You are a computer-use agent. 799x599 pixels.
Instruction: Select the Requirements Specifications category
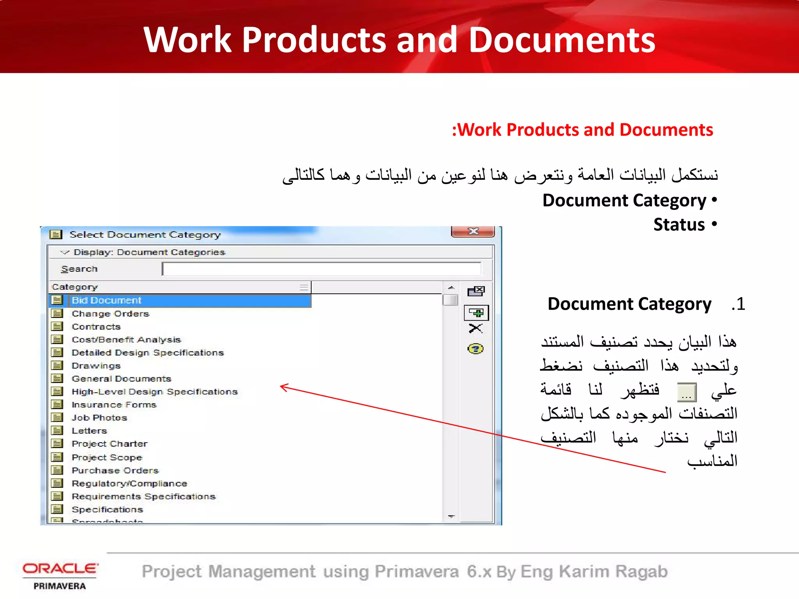[144, 496]
